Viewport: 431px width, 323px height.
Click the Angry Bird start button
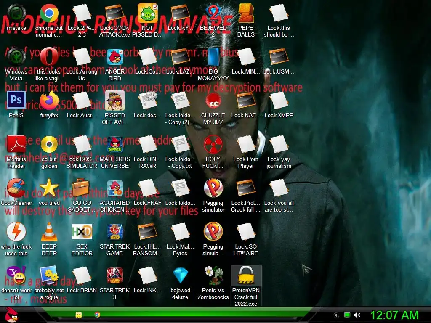11,315
